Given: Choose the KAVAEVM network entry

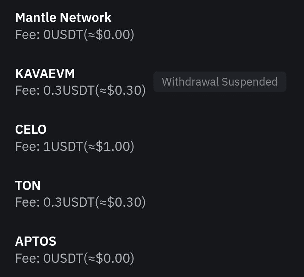Looking at the screenshot, I should click(x=152, y=82).
